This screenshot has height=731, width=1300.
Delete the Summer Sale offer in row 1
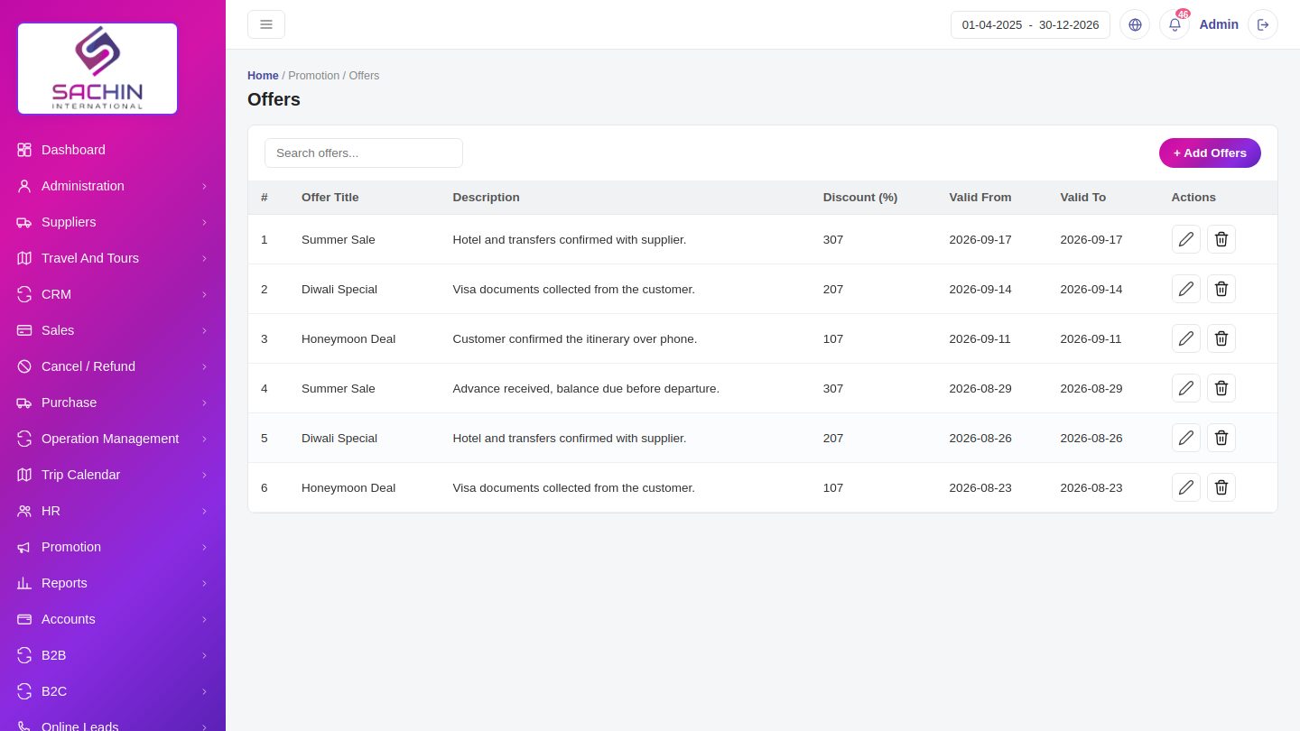[x=1221, y=239]
